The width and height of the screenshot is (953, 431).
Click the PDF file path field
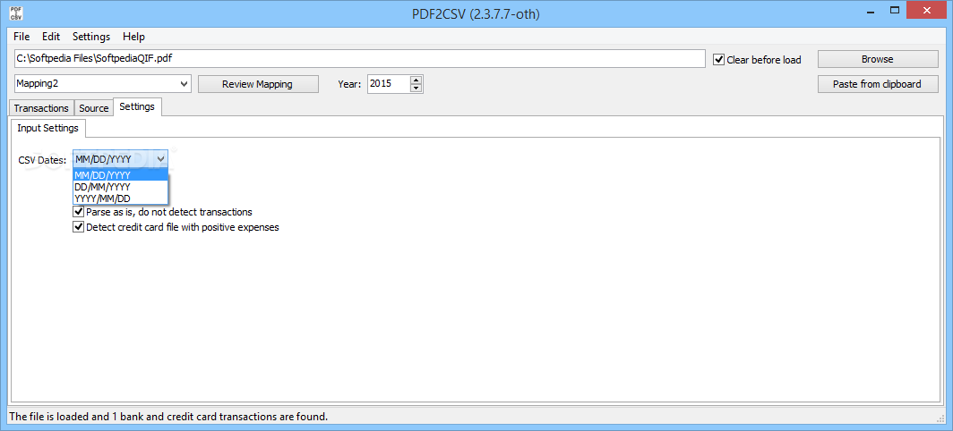pyautogui.click(x=358, y=59)
